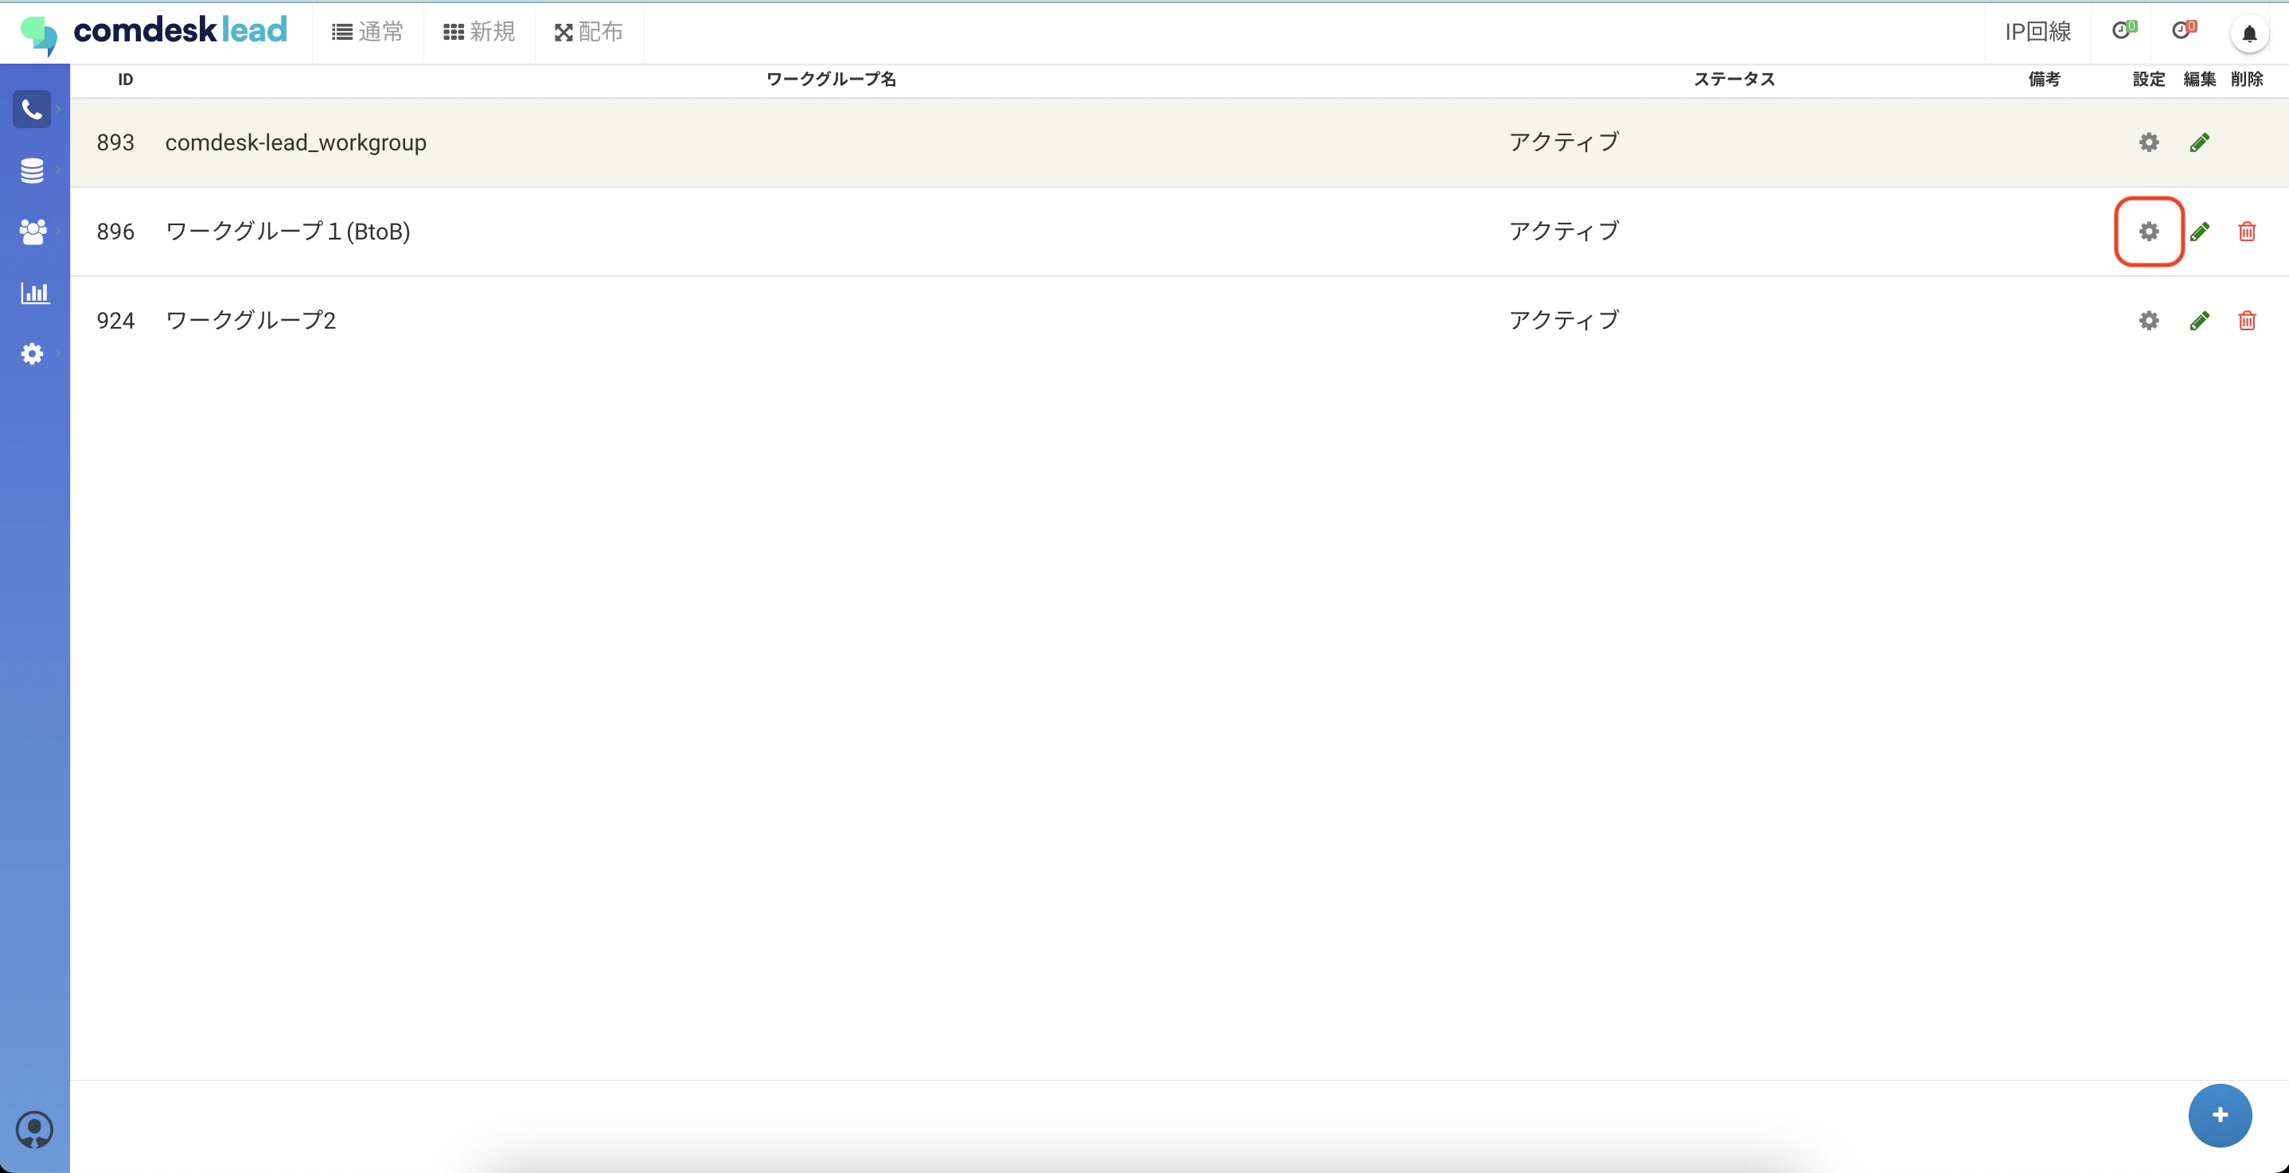The image size is (2289, 1173).
Task: Click the clock icon with green badge
Action: coord(2123,30)
